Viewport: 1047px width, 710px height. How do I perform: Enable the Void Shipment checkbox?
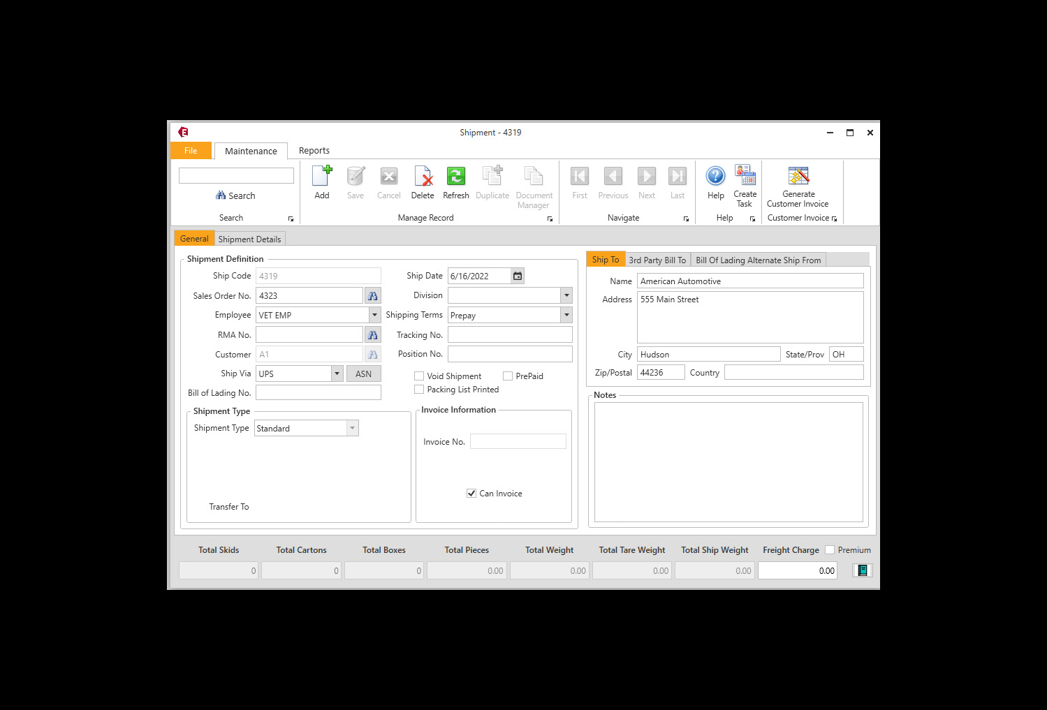click(419, 376)
